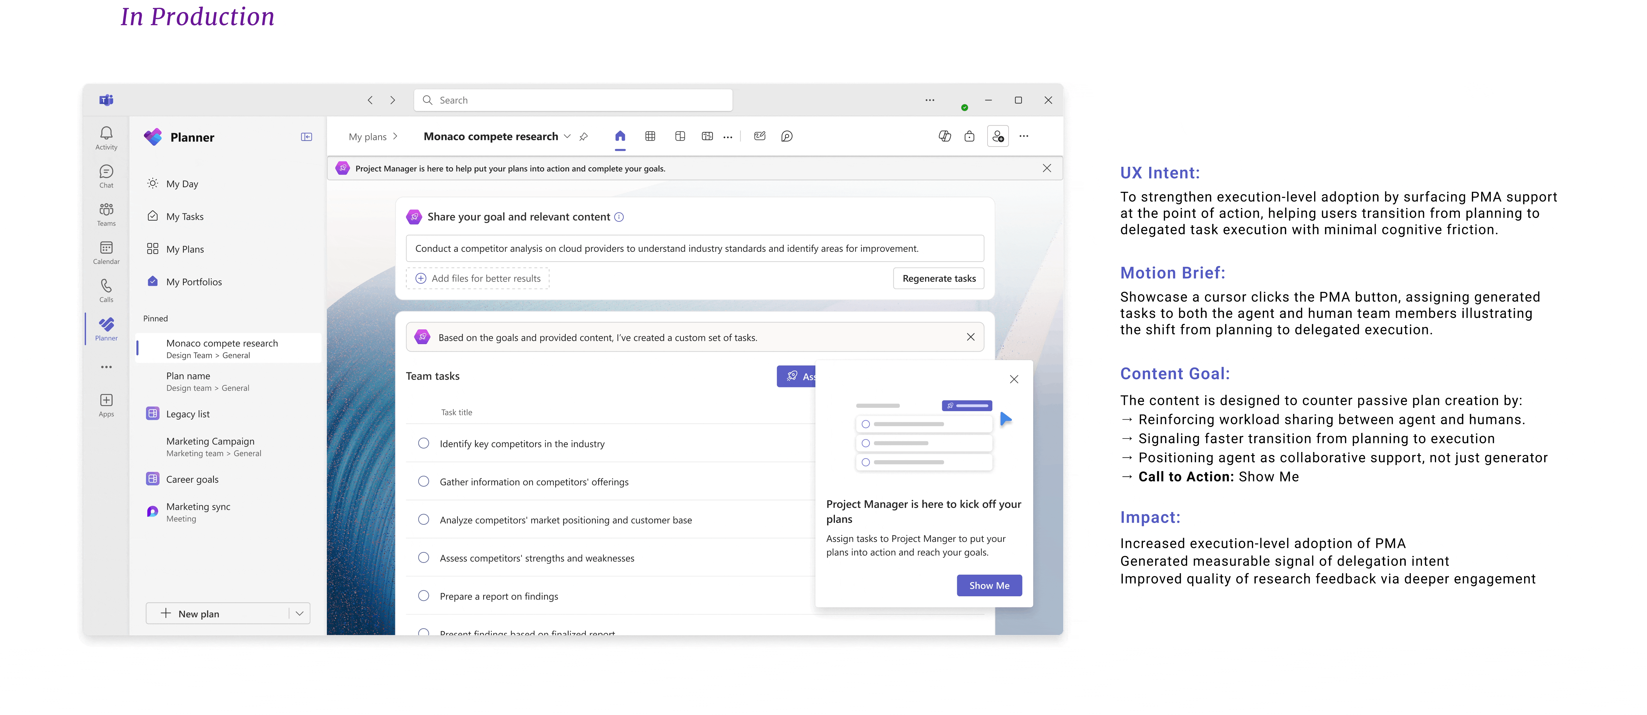Switch to the Timeline view tab
The height and width of the screenshot is (715, 1647).
coord(707,136)
